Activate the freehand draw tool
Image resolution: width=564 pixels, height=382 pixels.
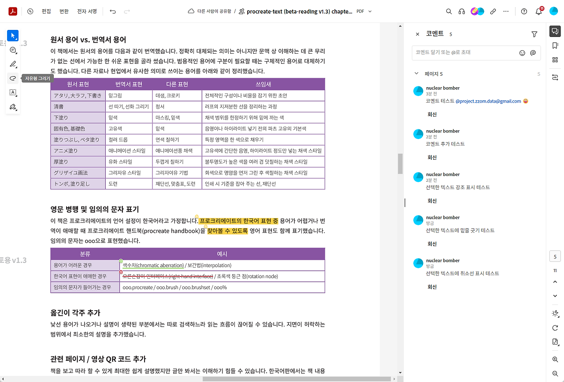tap(13, 78)
